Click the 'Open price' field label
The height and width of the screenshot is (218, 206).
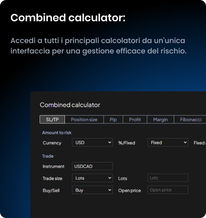(x=130, y=190)
